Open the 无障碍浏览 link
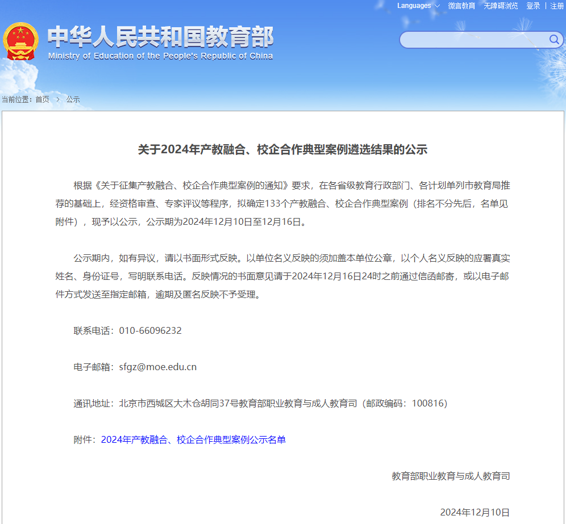Viewport: 566px width, 524px height. click(x=501, y=6)
